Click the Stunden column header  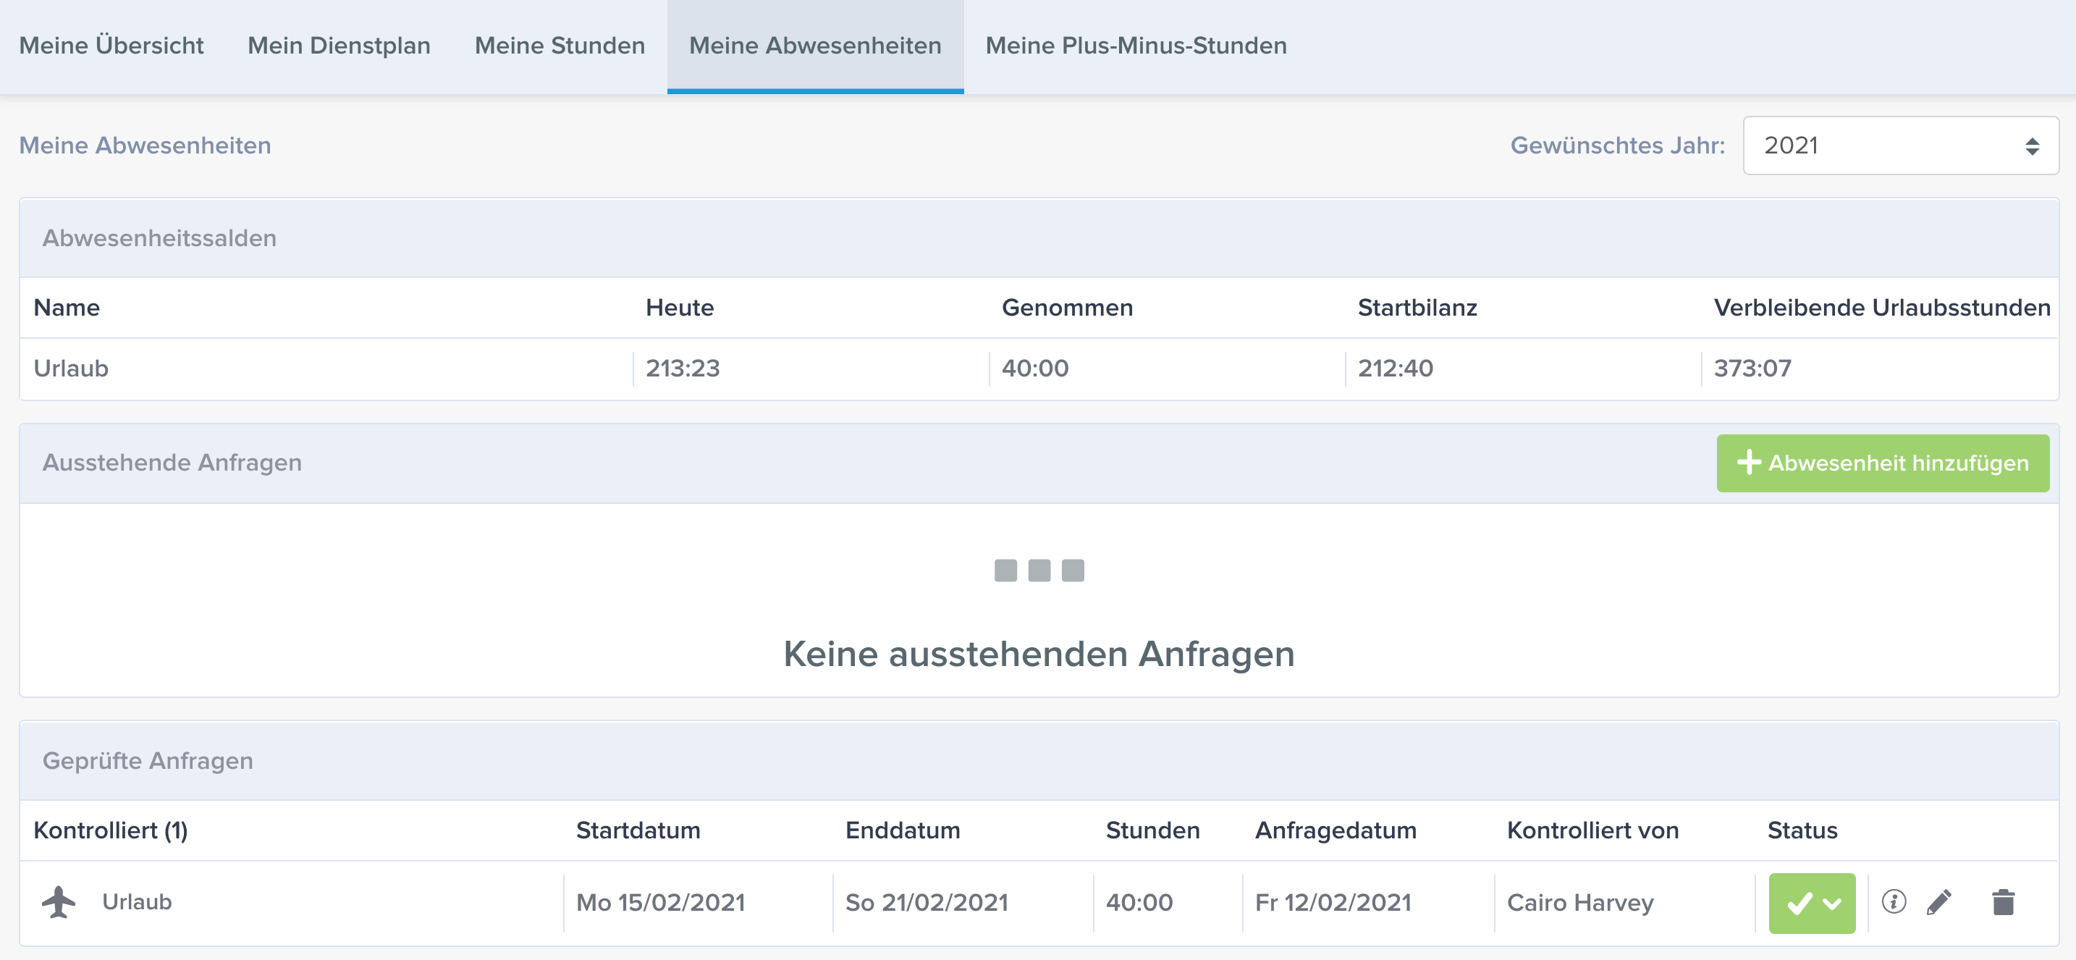(x=1152, y=830)
